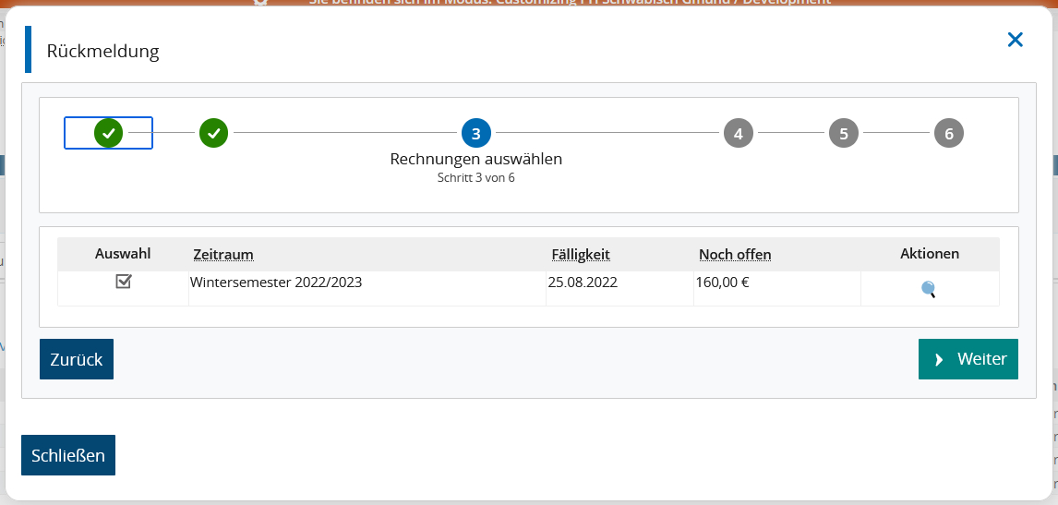The width and height of the screenshot is (1058, 505).
Task: Sort by the Noch offen column
Action: 734,255
